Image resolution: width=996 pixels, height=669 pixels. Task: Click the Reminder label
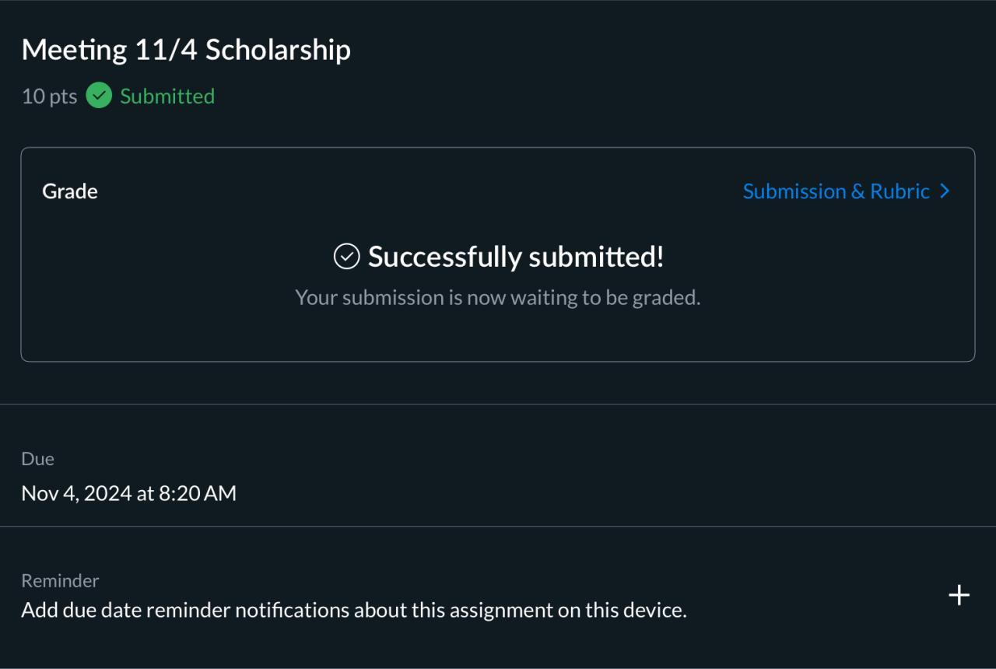tap(60, 580)
